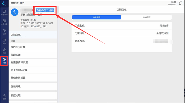Click the date 2020-12-02 in the title bar
The image size is (185, 103).
click(x=172, y=4)
